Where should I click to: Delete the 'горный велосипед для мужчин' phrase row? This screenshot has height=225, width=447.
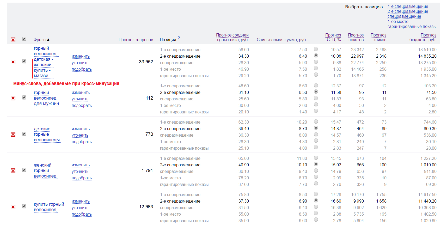13,98
